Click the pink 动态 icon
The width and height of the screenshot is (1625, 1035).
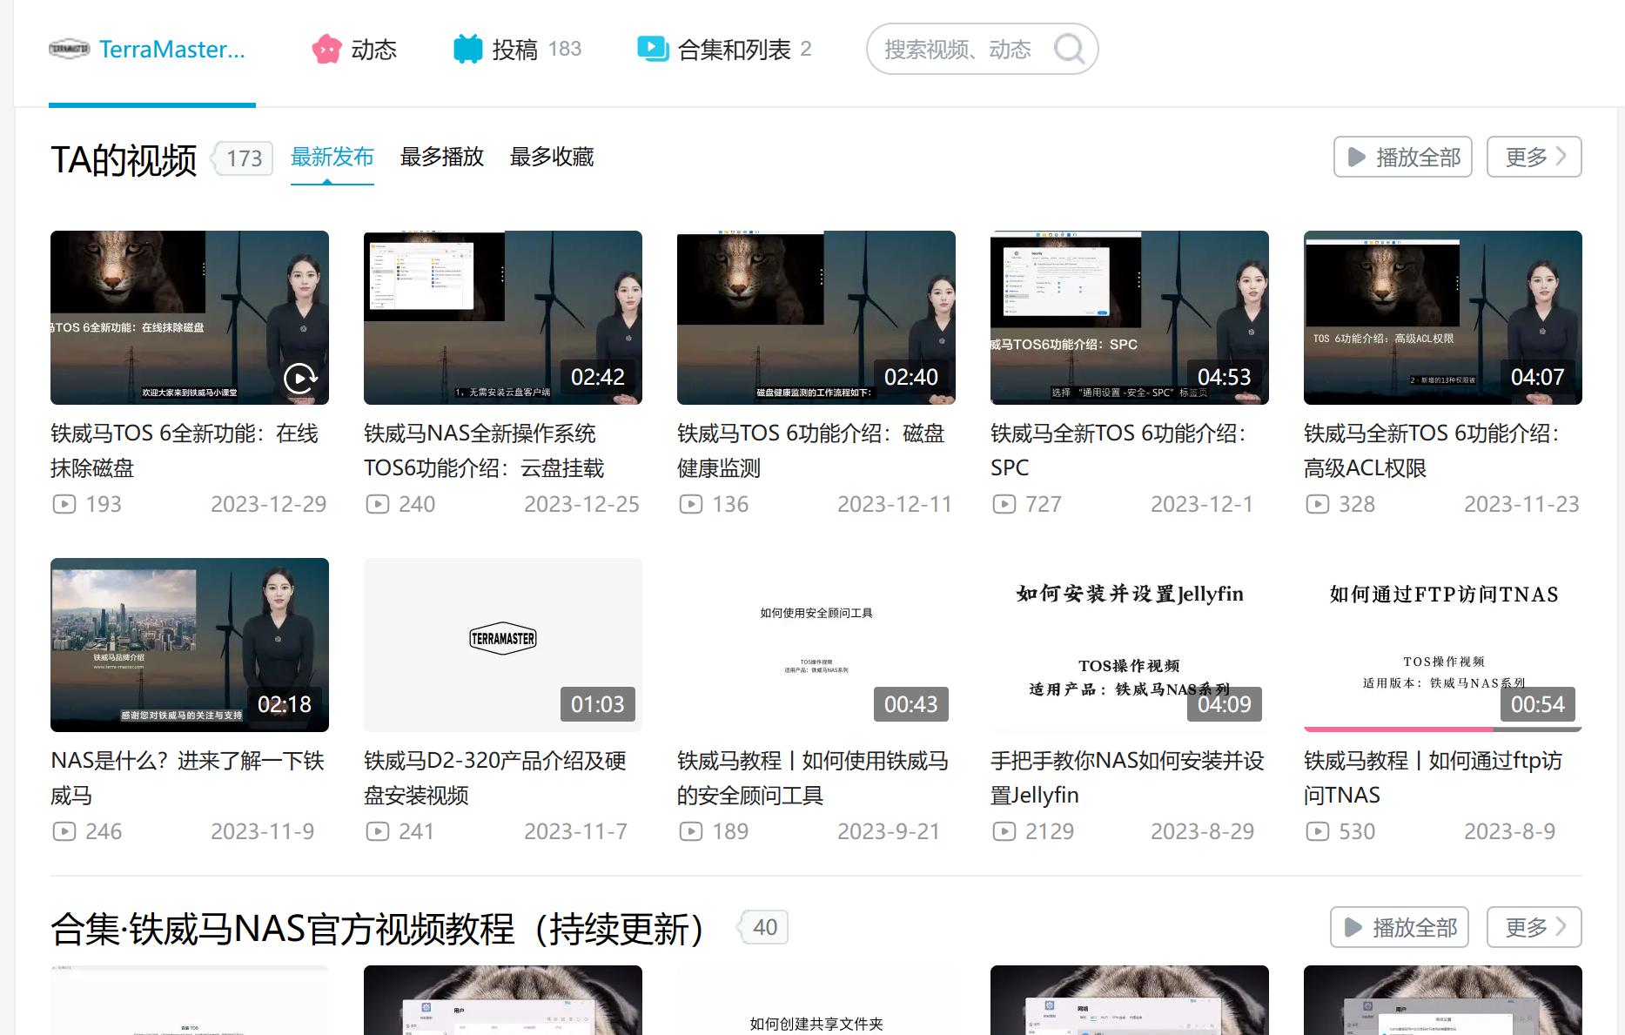tap(326, 50)
